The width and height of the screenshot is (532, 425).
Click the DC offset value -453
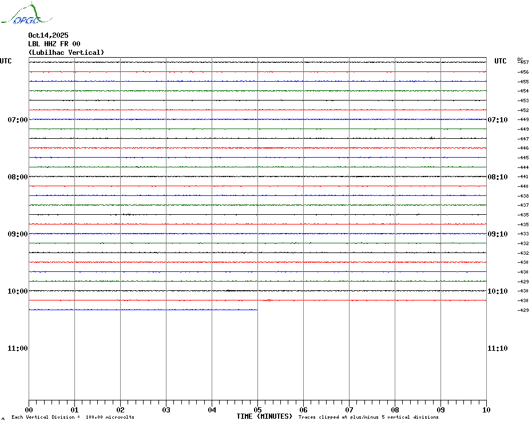pos(523,101)
